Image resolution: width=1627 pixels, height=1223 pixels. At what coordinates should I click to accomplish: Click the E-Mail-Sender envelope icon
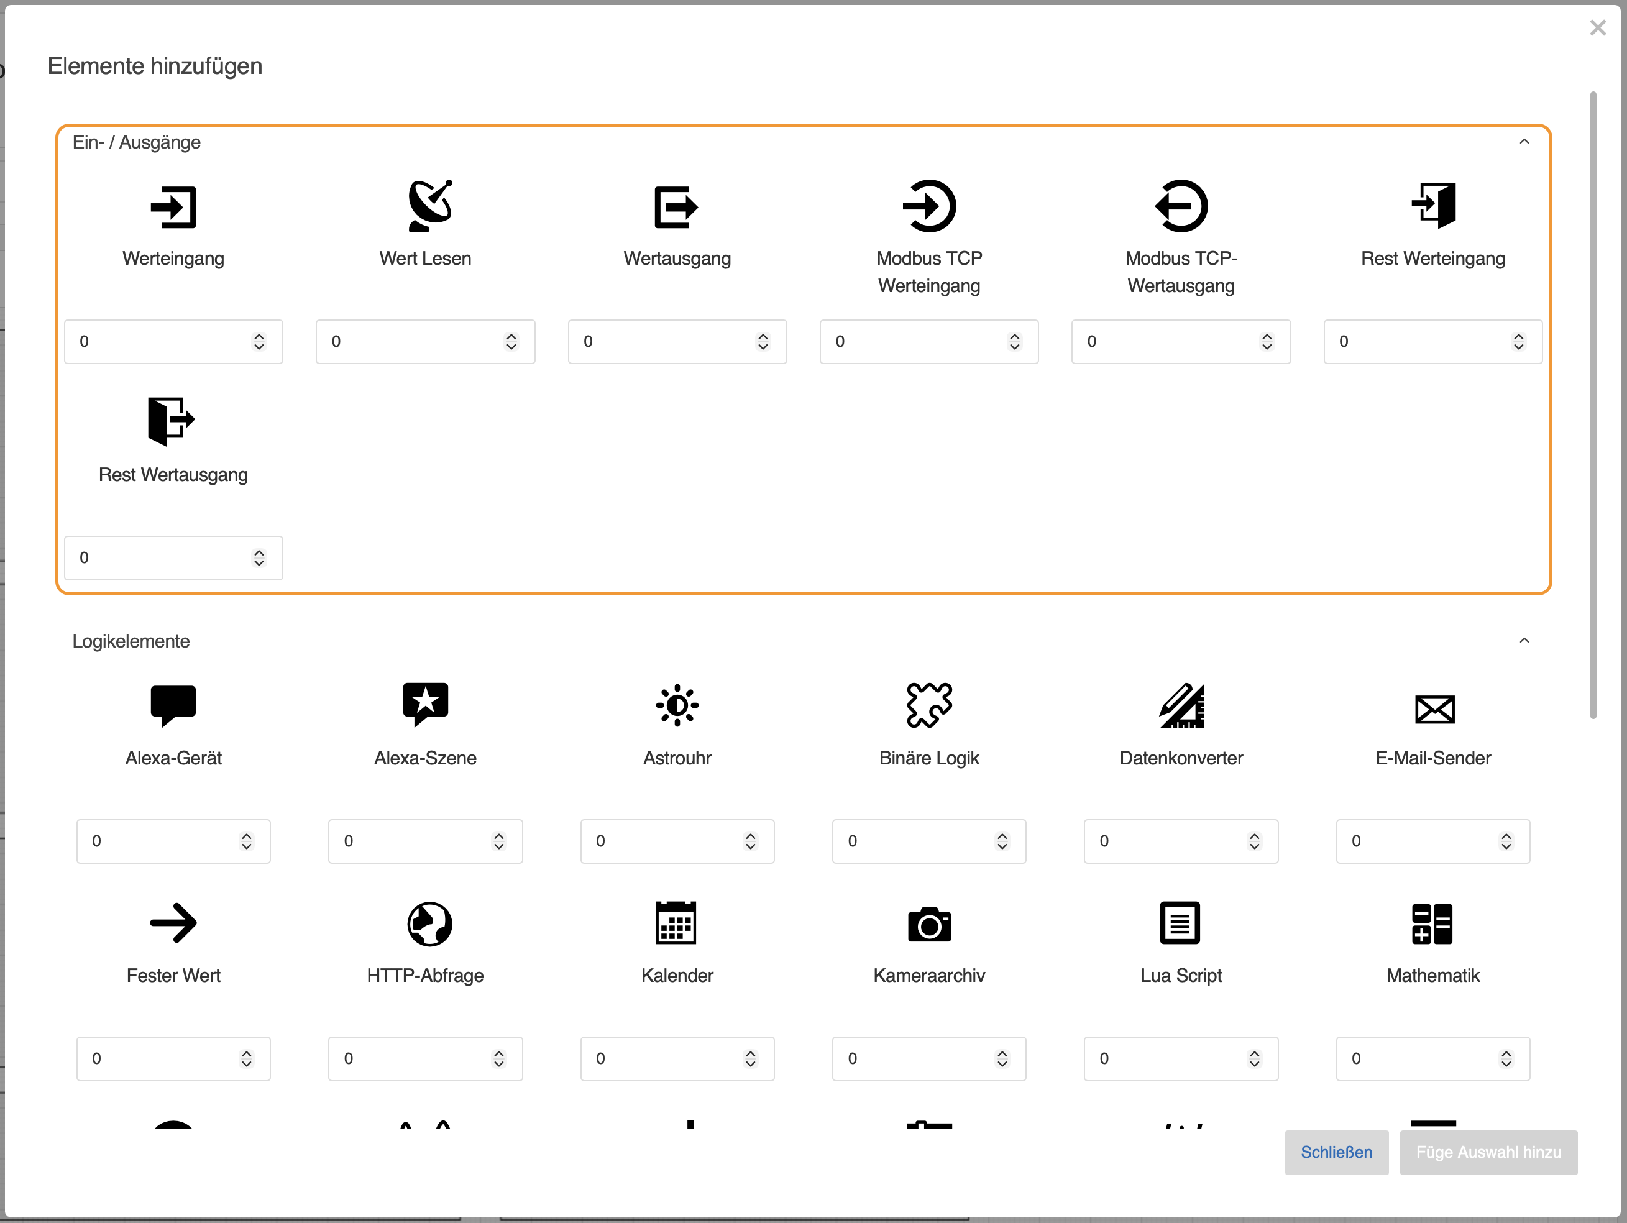1434,709
